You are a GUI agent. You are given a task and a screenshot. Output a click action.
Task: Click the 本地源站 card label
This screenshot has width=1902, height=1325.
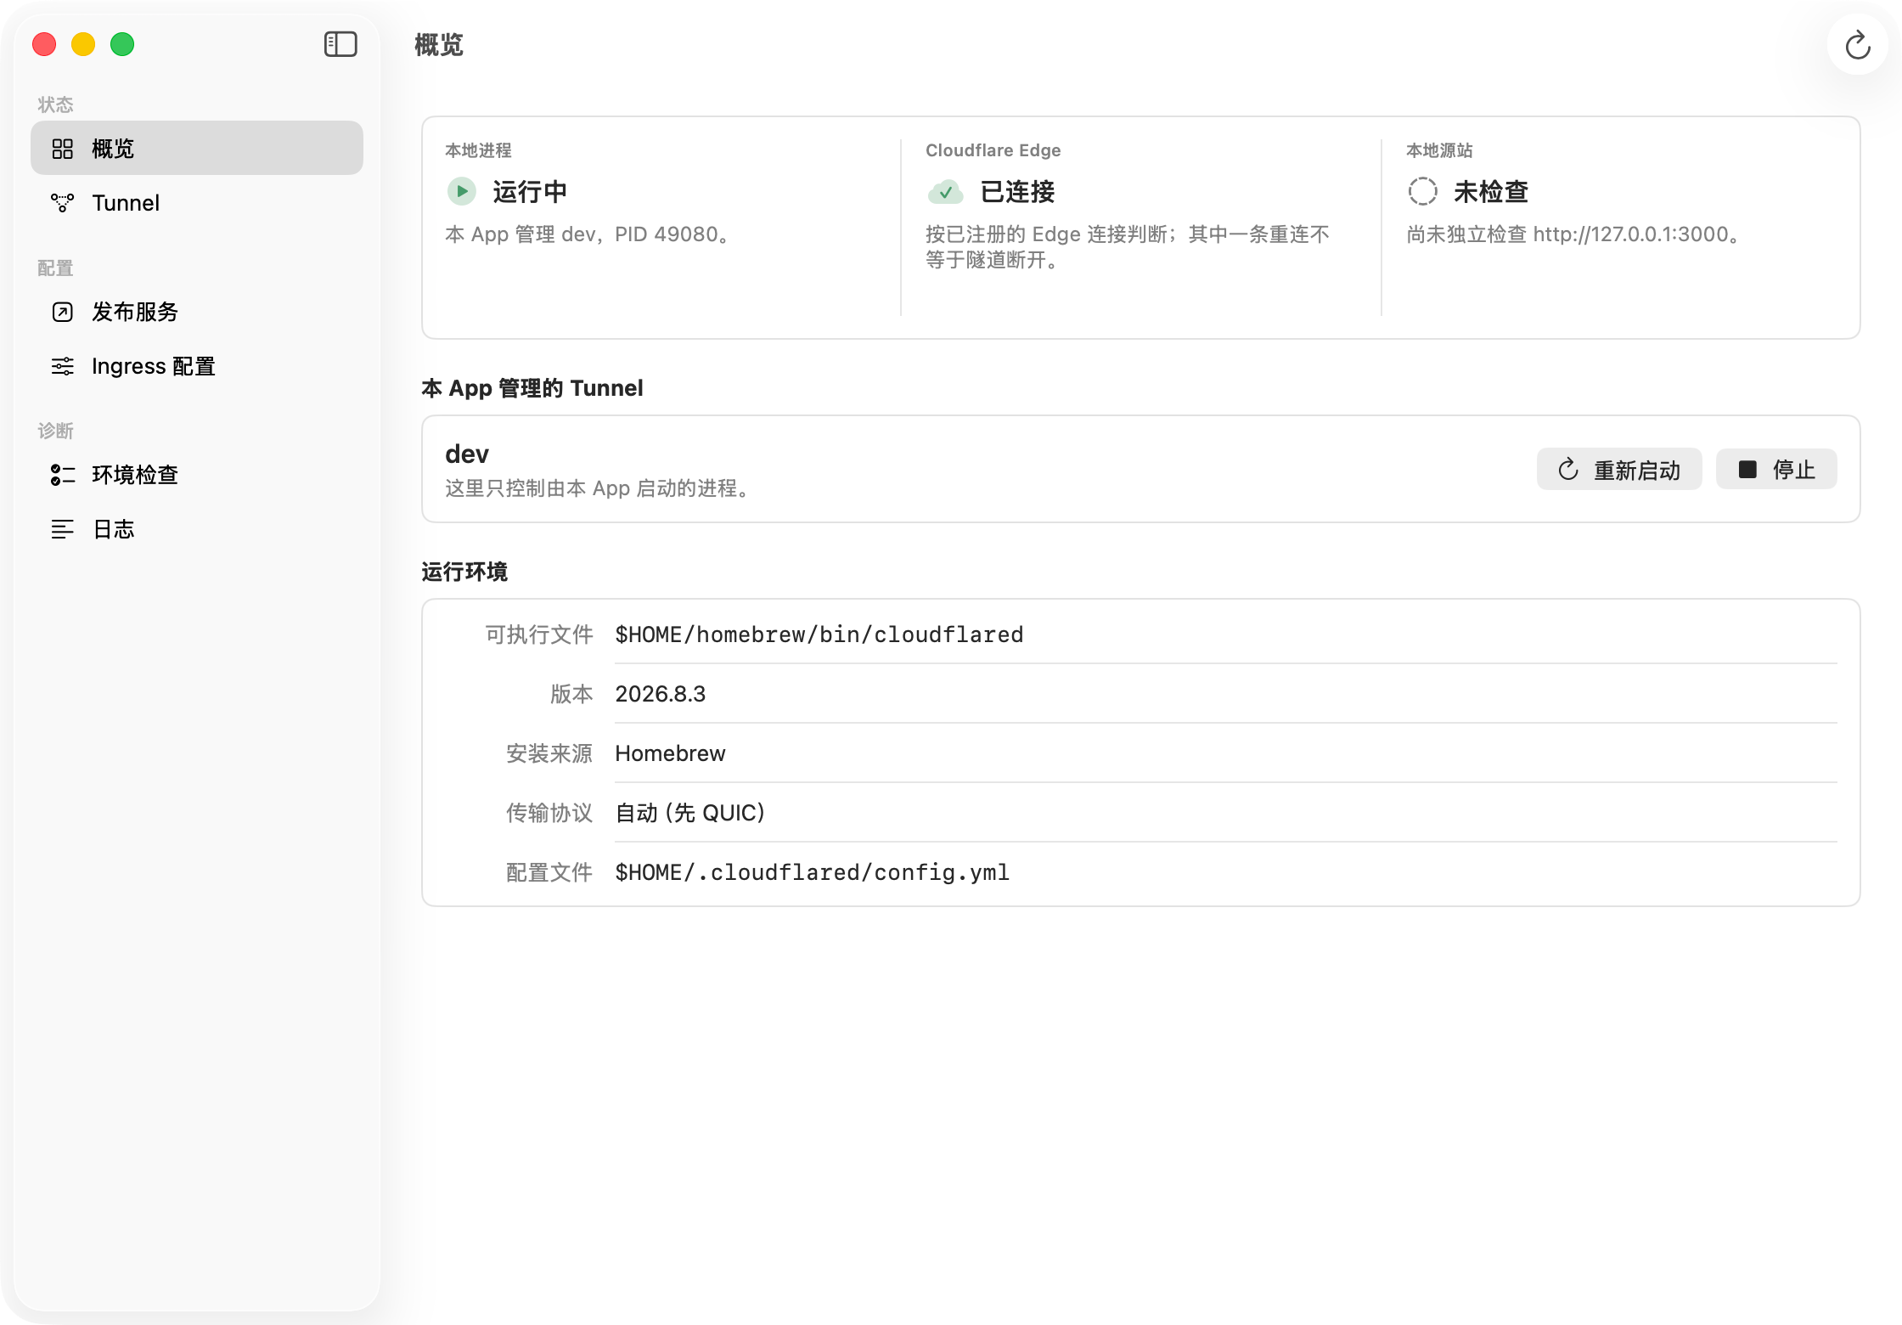click(x=1439, y=150)
